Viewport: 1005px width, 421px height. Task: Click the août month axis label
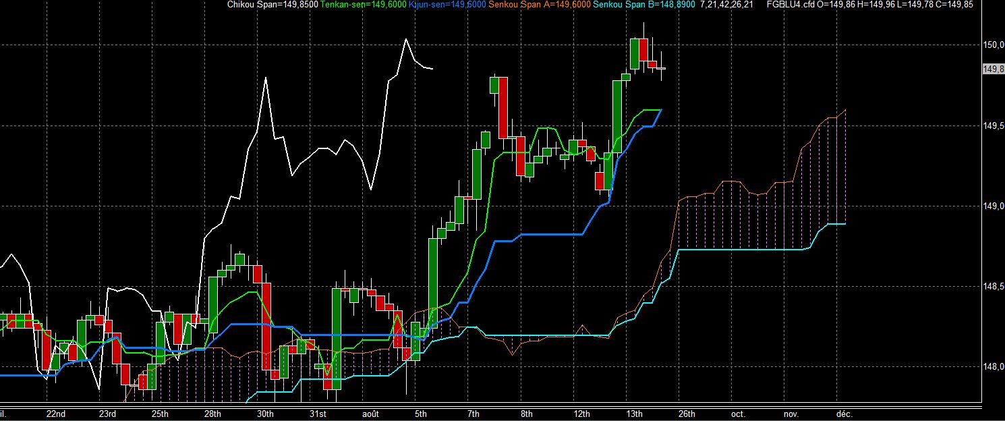pyautogui.click(x=370, y=414)
